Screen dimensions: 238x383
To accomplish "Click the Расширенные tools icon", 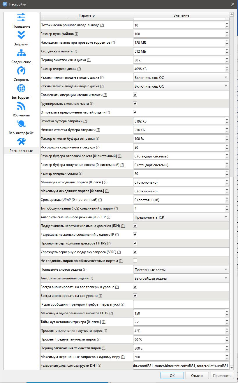I will [21, 141].
